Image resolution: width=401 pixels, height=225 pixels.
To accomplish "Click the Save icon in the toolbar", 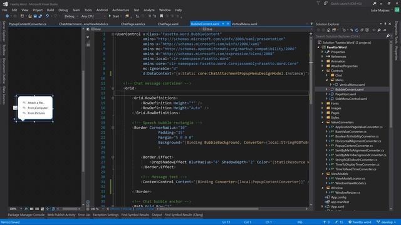I will click(x=35, y=16).
